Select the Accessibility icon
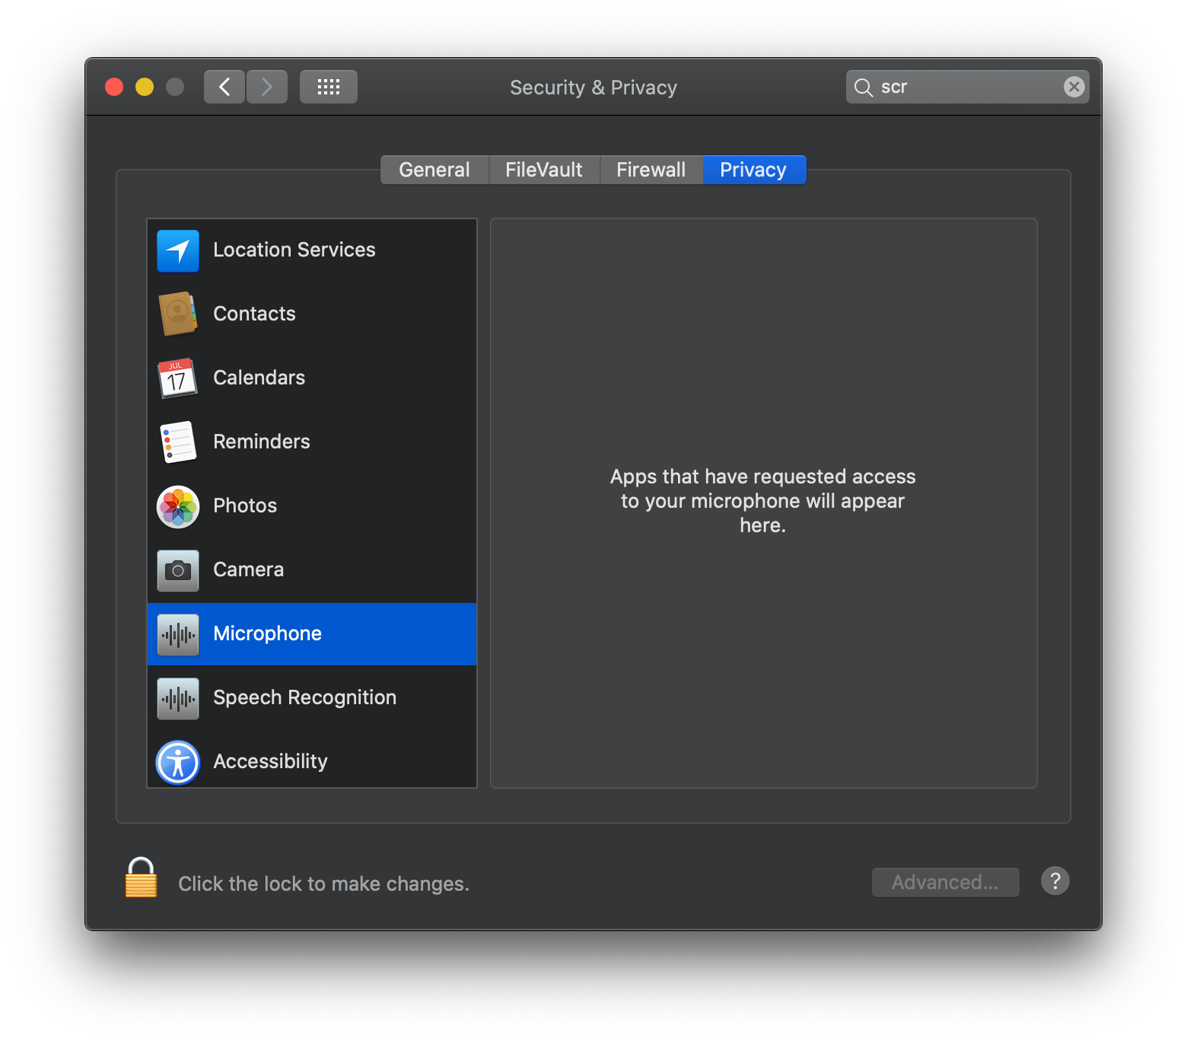This screenshot has height=1043, width=1187. pyautogui.click(x=177, y=761)
